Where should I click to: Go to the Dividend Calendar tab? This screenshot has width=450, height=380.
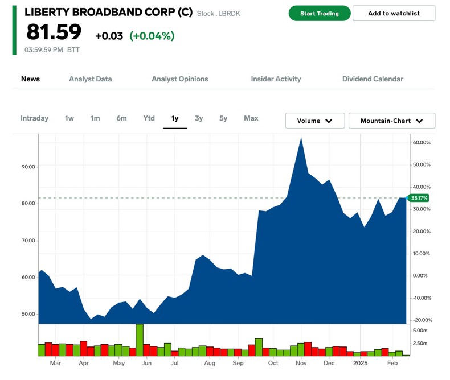[x=373, y=79]
